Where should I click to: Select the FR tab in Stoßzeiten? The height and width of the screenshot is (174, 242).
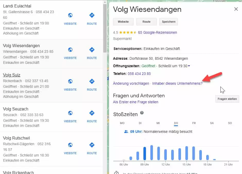click(x=194, y=123)
